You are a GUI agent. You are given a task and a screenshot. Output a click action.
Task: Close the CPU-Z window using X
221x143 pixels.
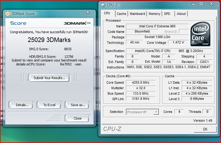(x=211, y=4)
